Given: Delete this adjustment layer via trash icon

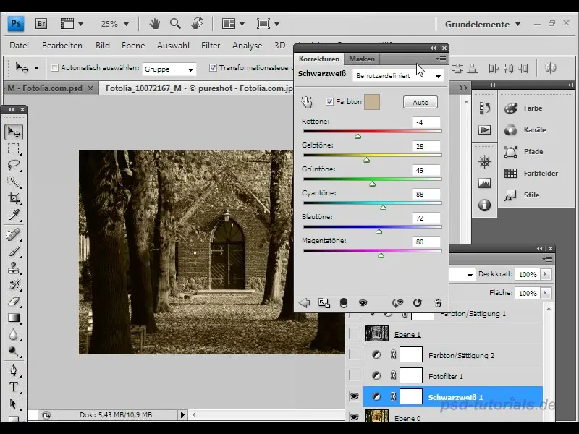Looking at the screenshot, I should tap(438, 303).
